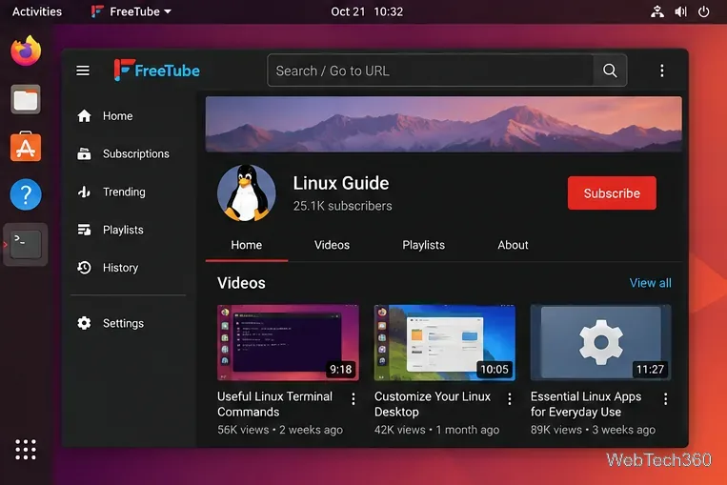Select the channel Home tab
Screen dimensions: 727x485
pyautogui.click(x=246, y=245)
